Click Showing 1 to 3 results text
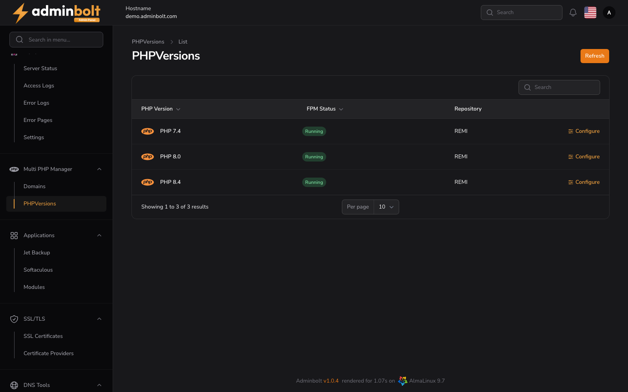This screenshot has height=392, width=628. (175, 207)
